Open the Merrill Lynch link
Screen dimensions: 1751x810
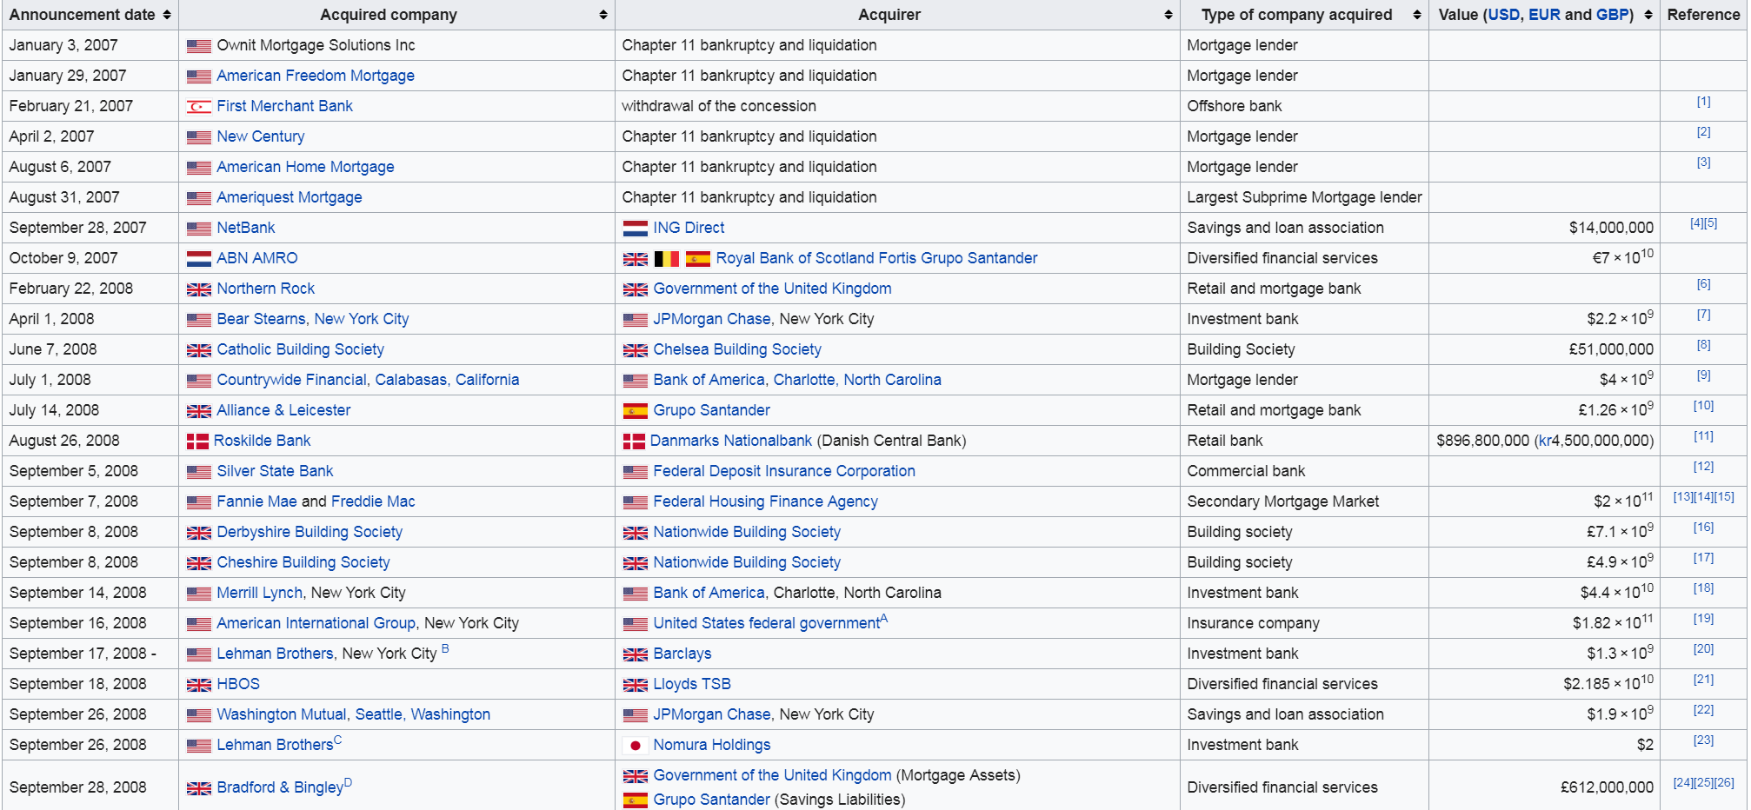coord(260,593)
